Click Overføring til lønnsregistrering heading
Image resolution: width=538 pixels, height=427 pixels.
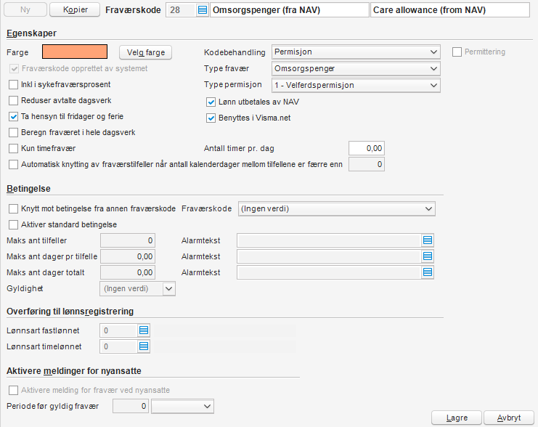[70, 312]
